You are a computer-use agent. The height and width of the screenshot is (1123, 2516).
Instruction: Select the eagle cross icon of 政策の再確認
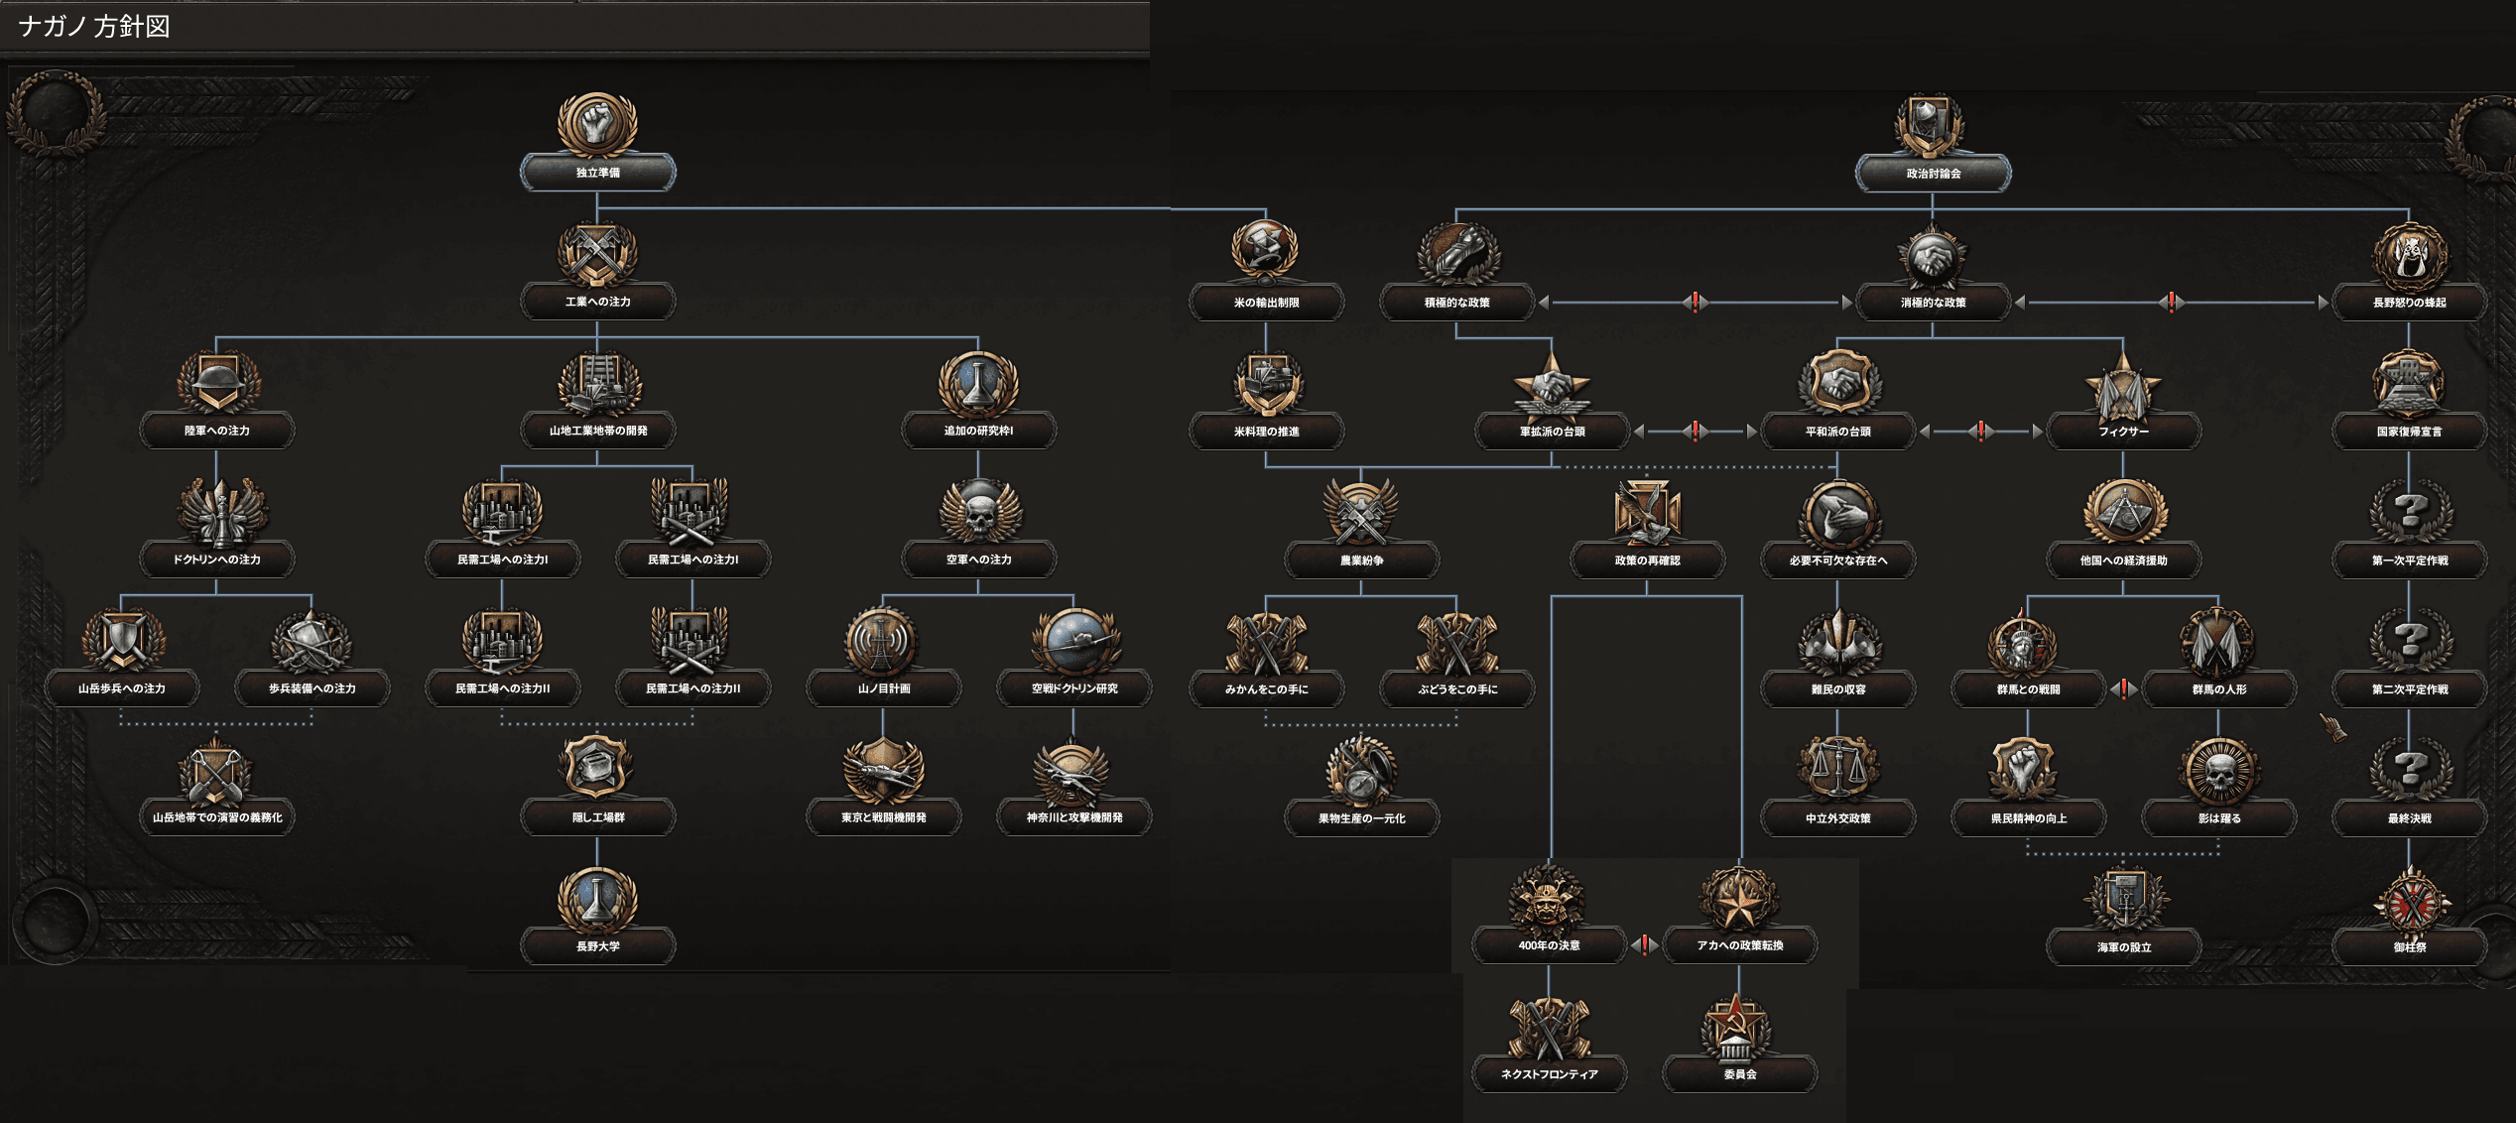click(x=1647, y=511)
